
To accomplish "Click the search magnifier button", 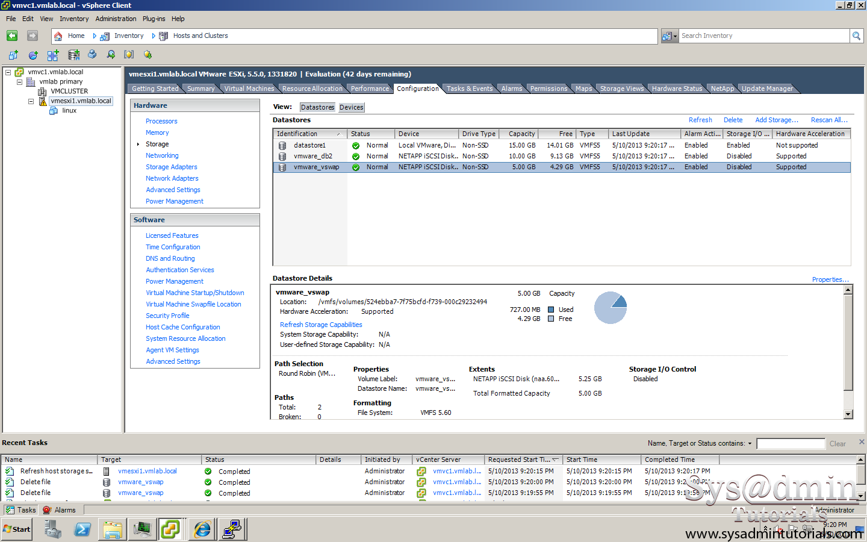I will click(856, 36).
